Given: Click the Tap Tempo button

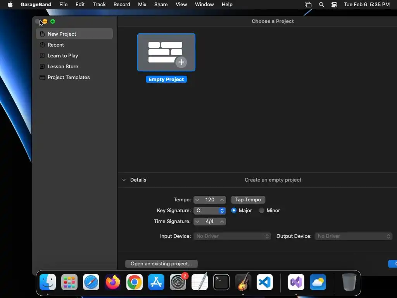Looking at the screenshot, I should tap(248, 200).
